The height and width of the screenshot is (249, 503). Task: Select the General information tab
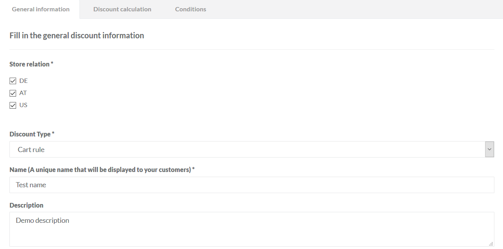coord(41,9)
